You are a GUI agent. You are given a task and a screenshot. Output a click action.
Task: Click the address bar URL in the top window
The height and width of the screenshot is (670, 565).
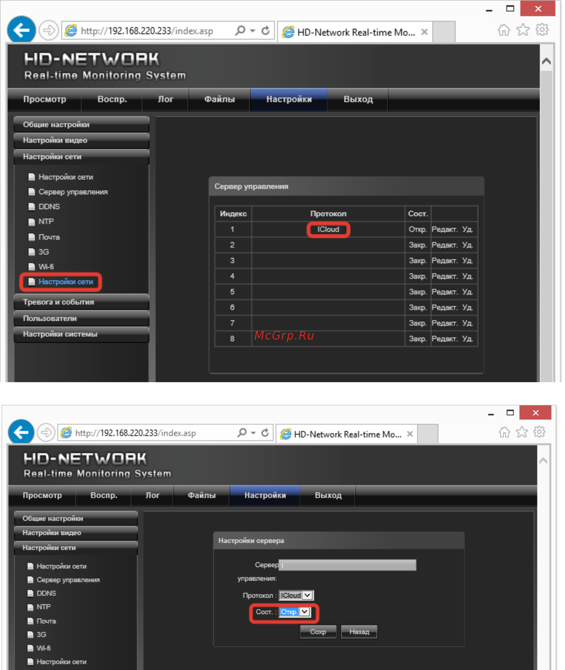tap(147, 31)
